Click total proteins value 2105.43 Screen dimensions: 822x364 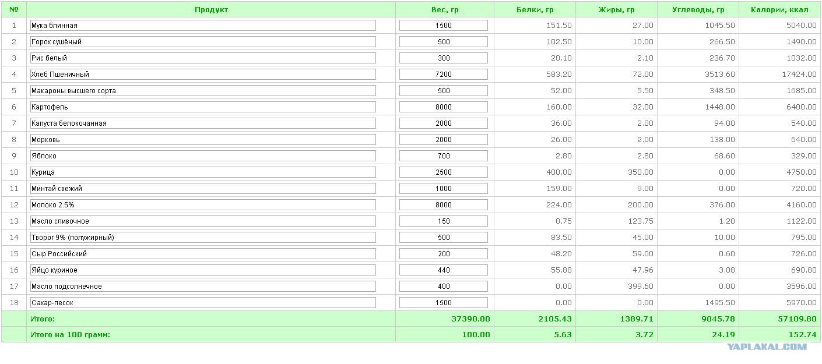[554, 319]
